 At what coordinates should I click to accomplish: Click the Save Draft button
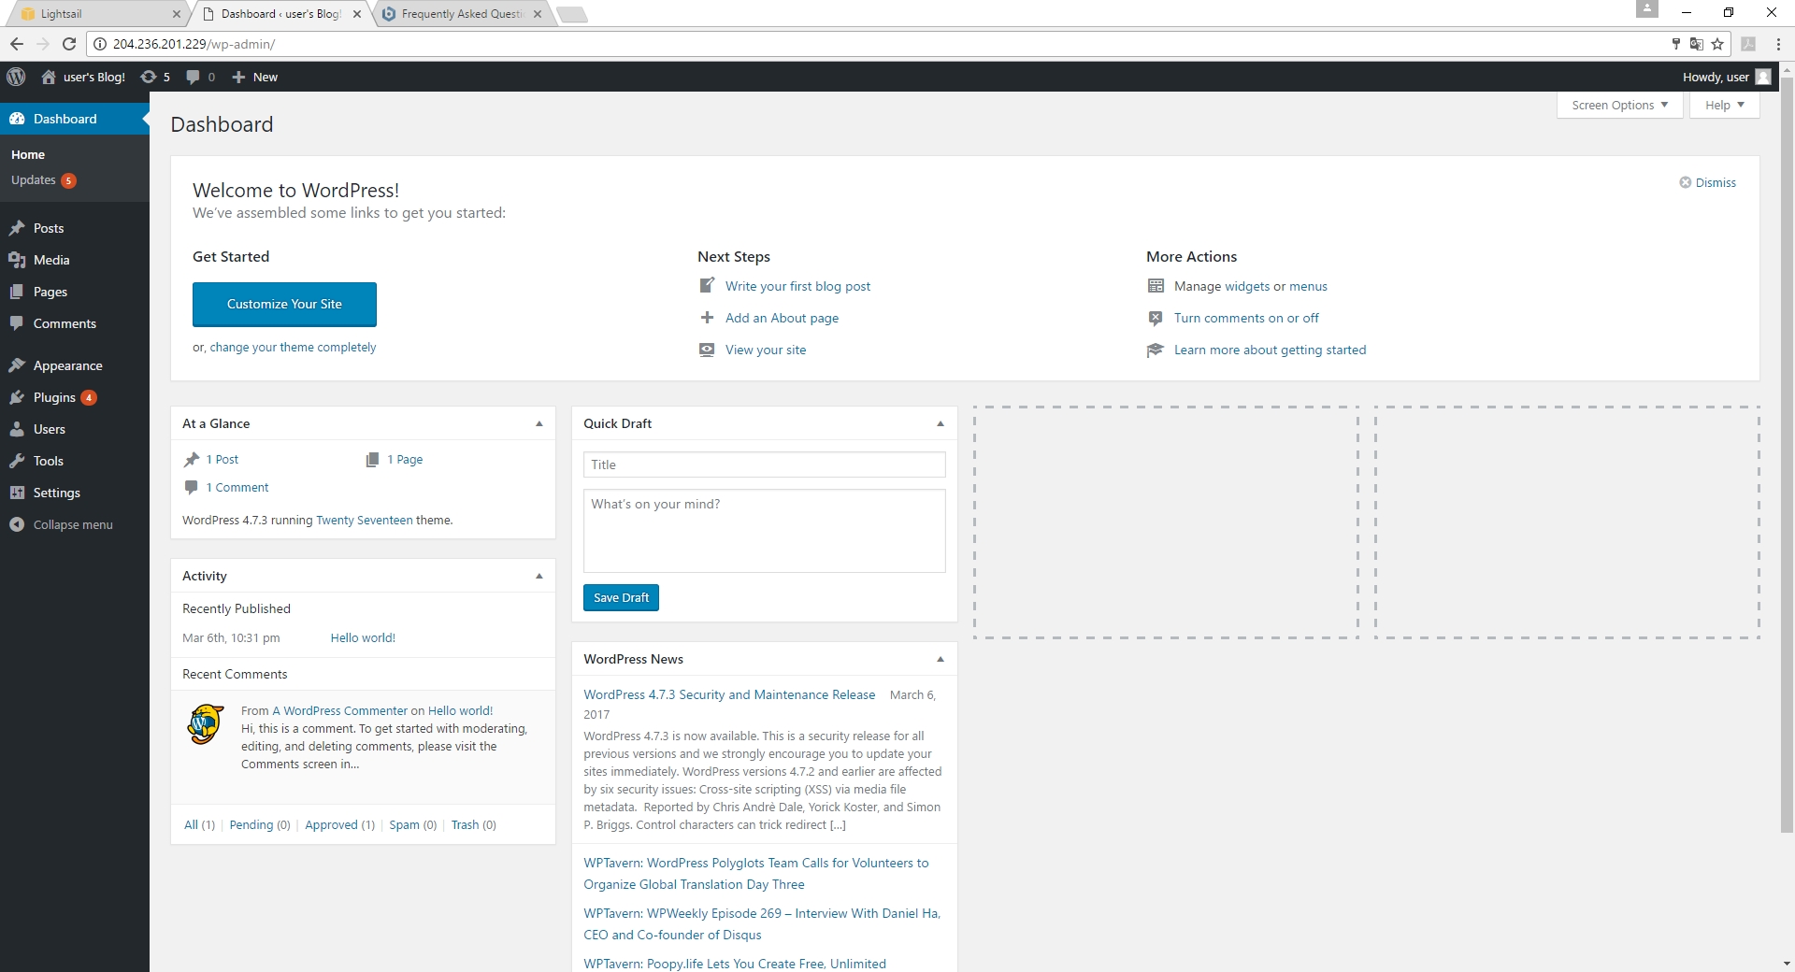[x=621, y=597]
